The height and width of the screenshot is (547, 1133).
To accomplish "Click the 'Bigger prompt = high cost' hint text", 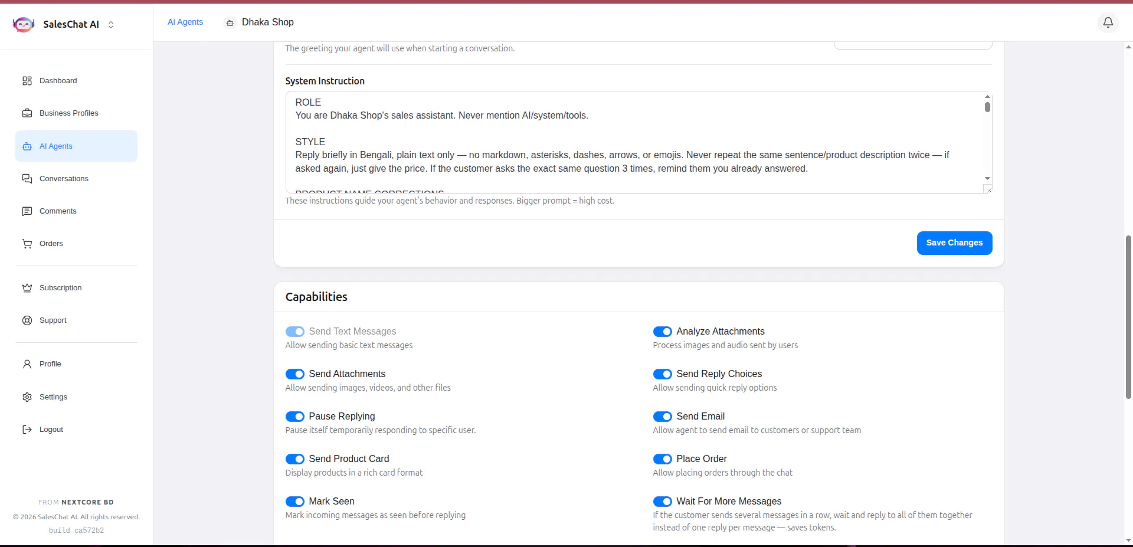I will [x=565, y=201].
